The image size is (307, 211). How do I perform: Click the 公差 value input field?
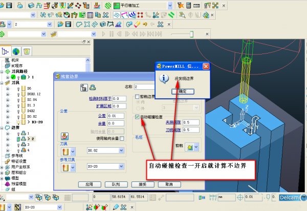coord(116,116)
